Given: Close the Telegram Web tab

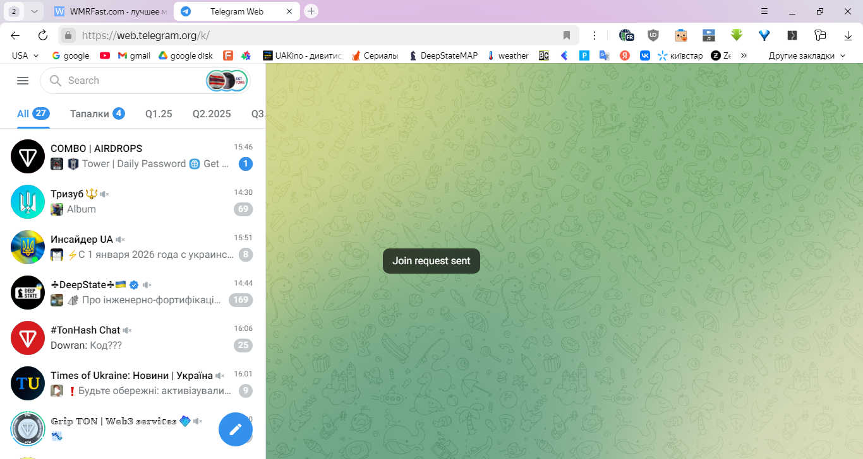Looking at the screenshot, I should pos(289,11).
